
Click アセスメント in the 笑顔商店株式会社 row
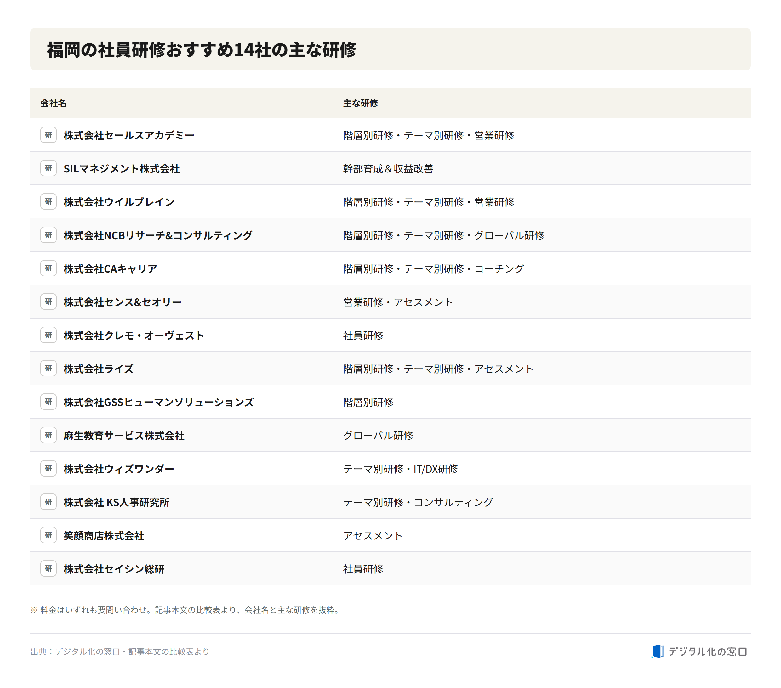[x=373, y=536]
